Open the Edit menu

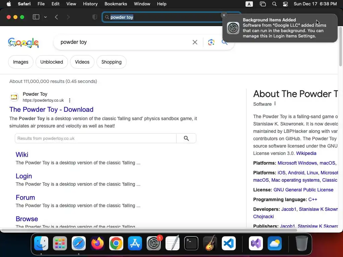tap(55, 4)
